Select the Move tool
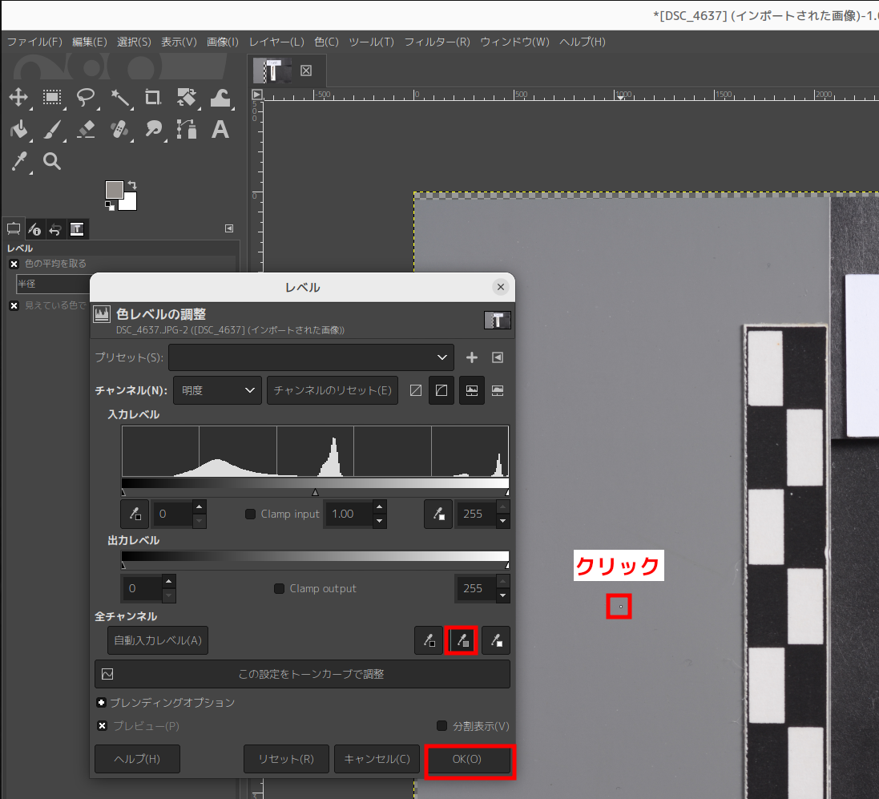The width and height of the screenshot is (879, 799). (18, 97)
